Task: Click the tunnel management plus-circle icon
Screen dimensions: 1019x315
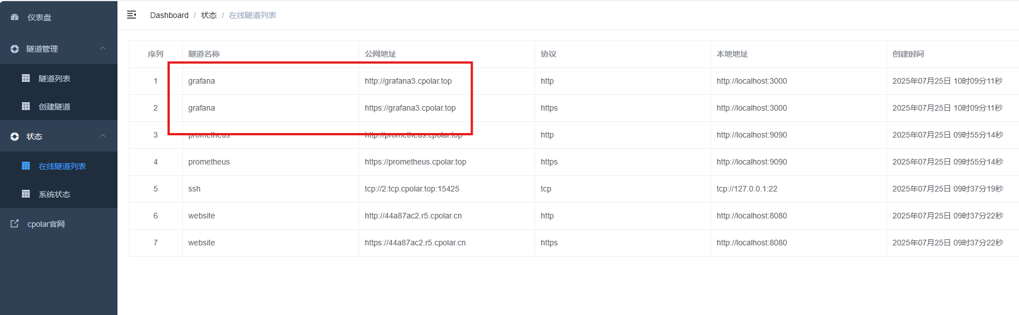Action: point(15,49)
